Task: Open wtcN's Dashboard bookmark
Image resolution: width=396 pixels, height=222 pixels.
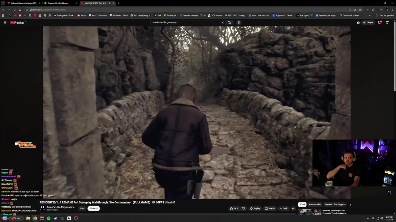Action: pos(98,15)
